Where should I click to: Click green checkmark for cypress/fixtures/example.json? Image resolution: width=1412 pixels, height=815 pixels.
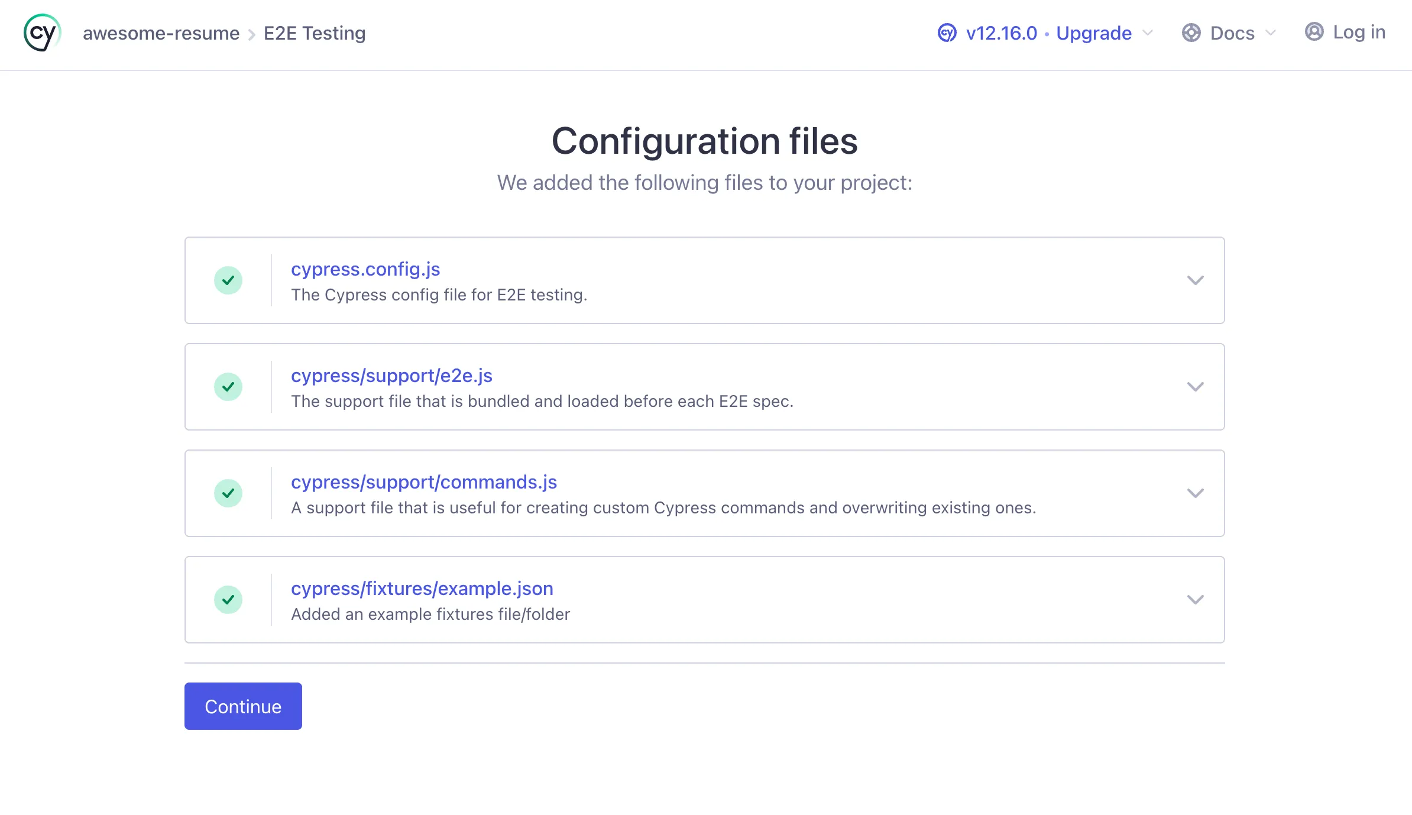click(228, 600)
